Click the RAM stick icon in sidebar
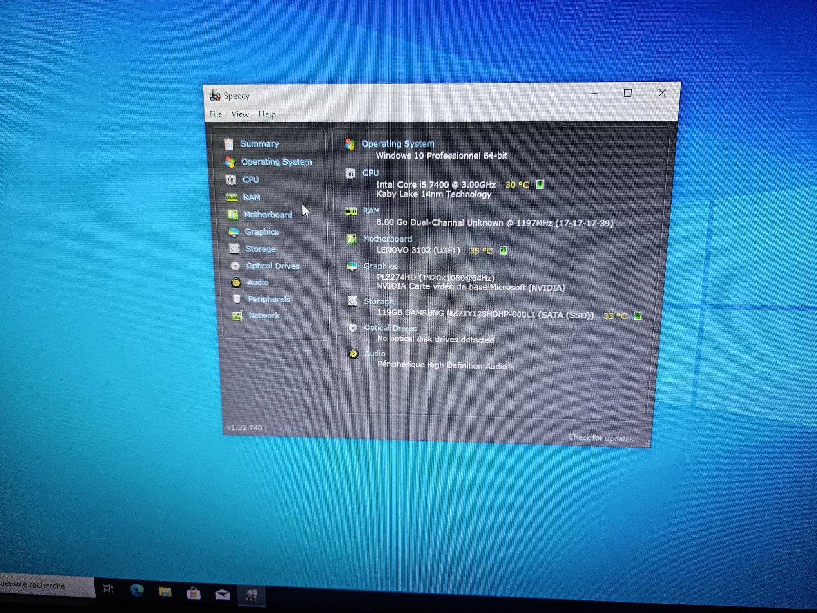 coord(232,197)
